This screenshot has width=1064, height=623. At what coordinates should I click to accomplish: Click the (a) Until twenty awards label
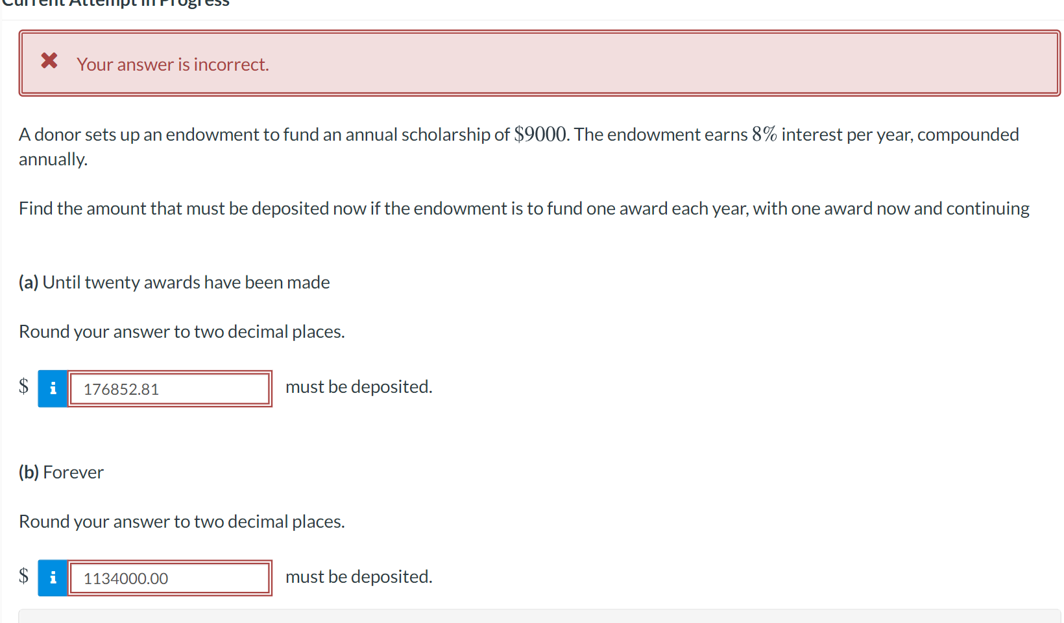(x=174, y=282)
